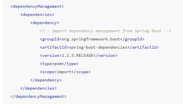Click the opening <dependency> tag

[x=45, y=23]
